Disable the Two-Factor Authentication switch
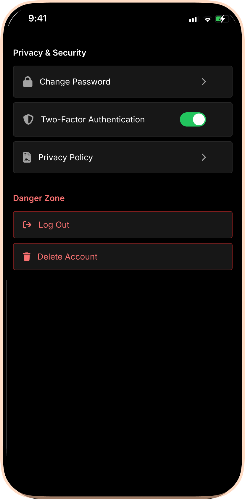 [x=193, y=119]
